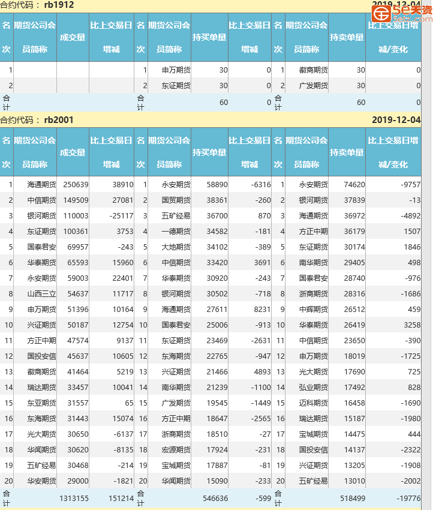This screenshot has height=510, width=436.
Task: Select volume value 54637
Action: coord(78,294)
